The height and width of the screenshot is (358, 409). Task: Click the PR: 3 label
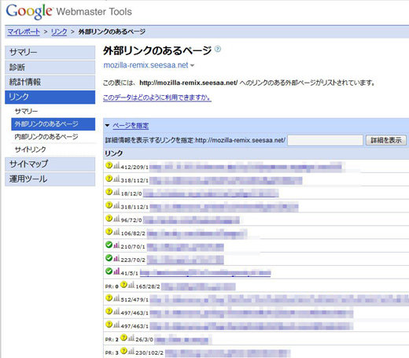(x=112, y=353)
